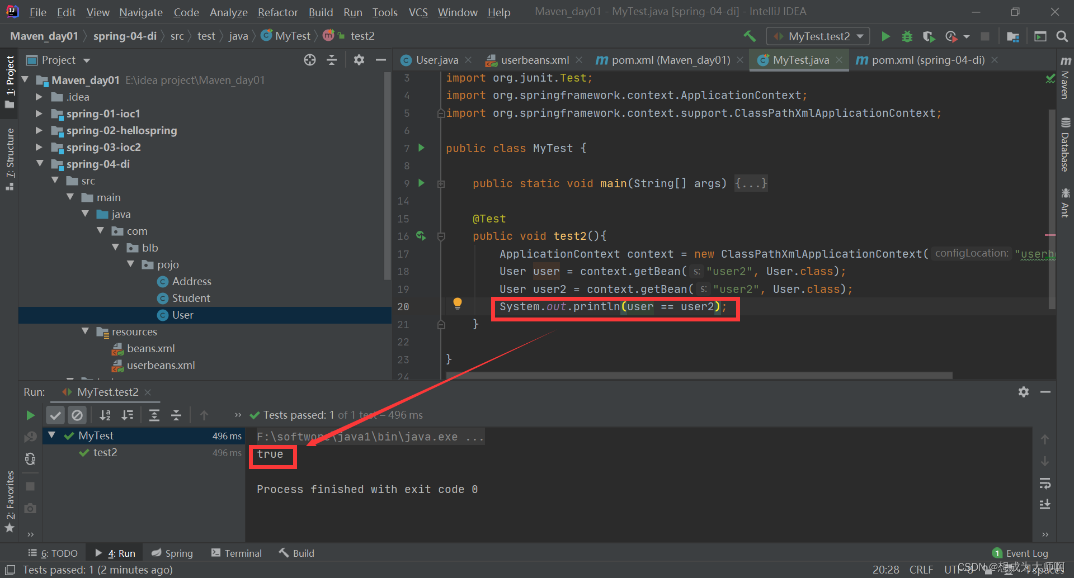Screen dimensions: 1074x578
Task: Toggle show passed tests checkmark
Action: coord(55,415)
